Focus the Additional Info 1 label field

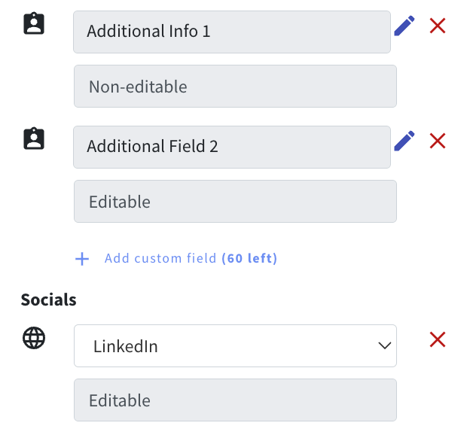[x=232, y=32]
